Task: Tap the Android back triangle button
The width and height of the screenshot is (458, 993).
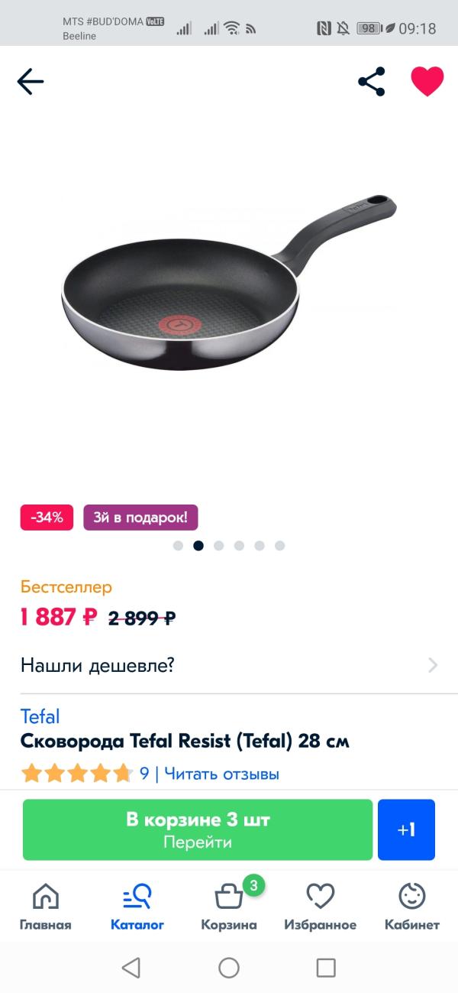Action: click(131, 968)
